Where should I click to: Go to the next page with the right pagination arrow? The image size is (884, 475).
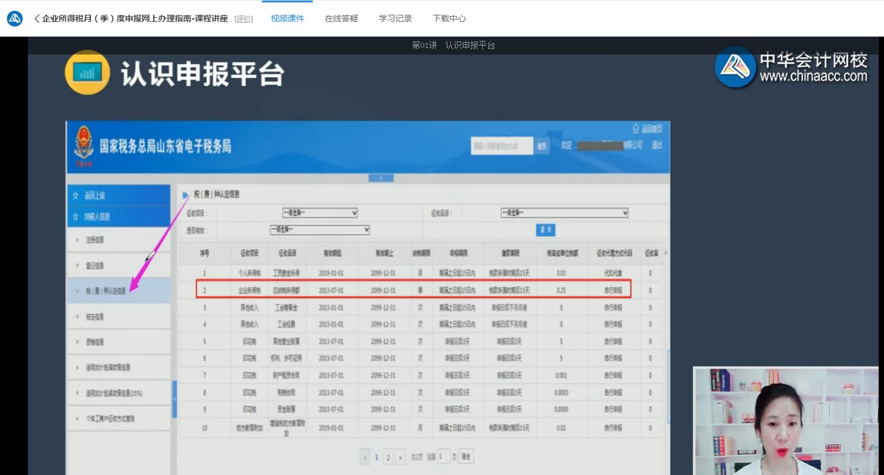pyautogui.click(x=401, y=457)
